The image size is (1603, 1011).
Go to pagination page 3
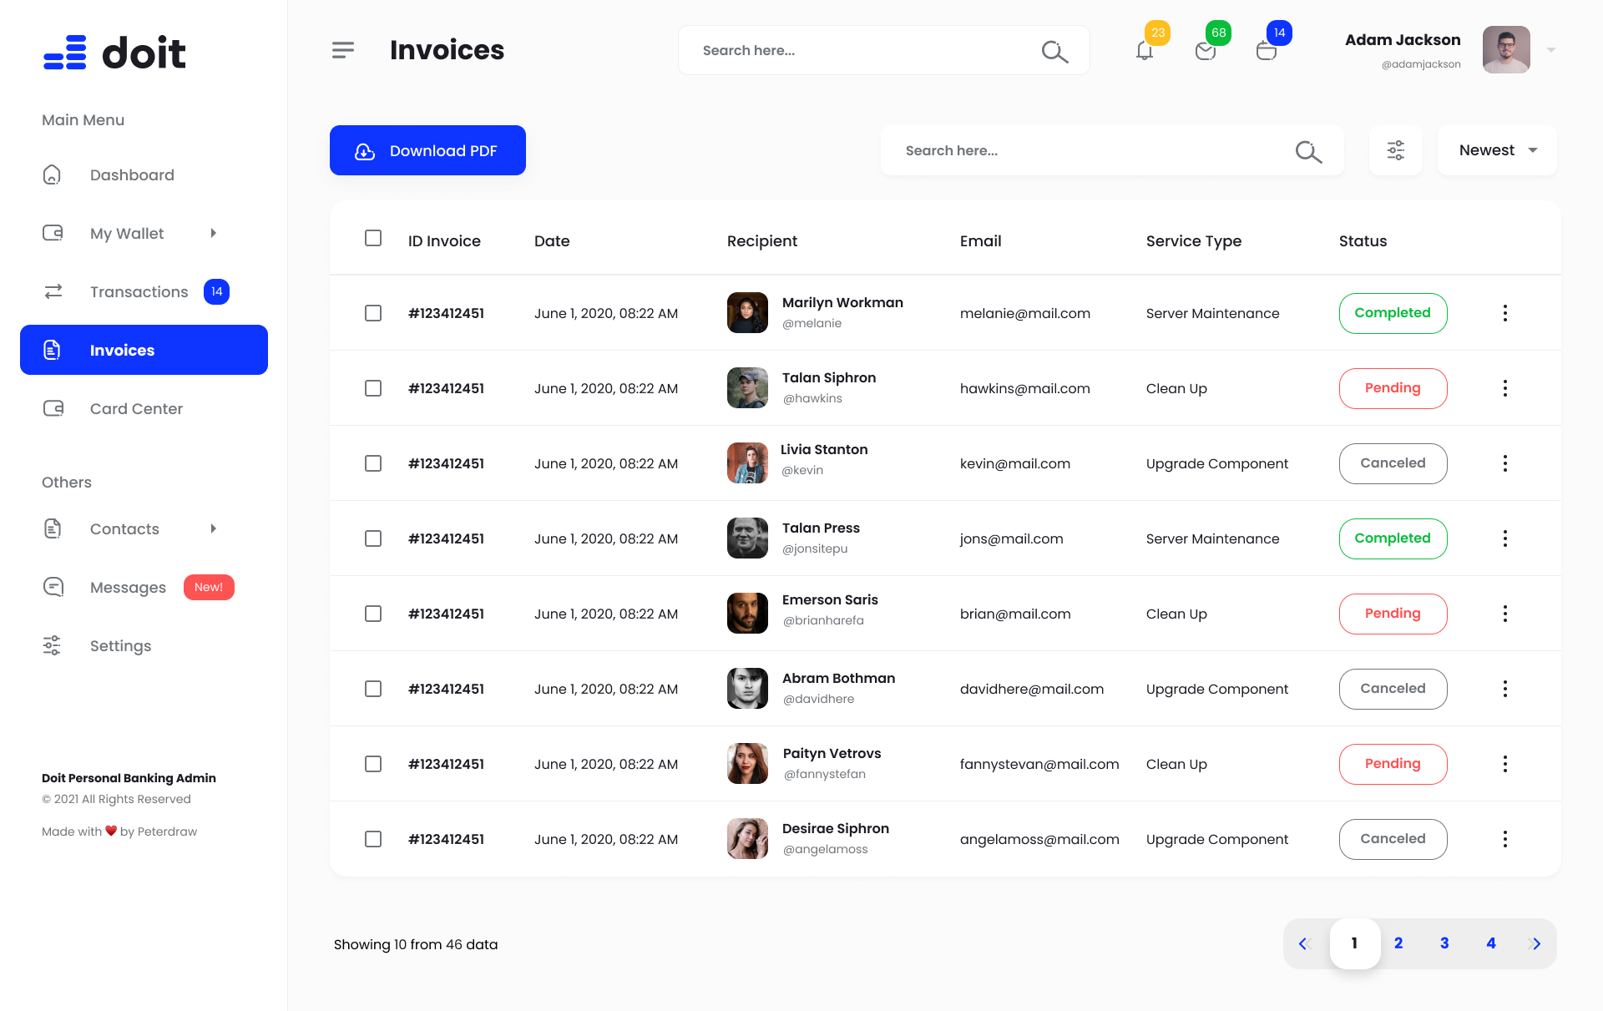click(1444, 943)
